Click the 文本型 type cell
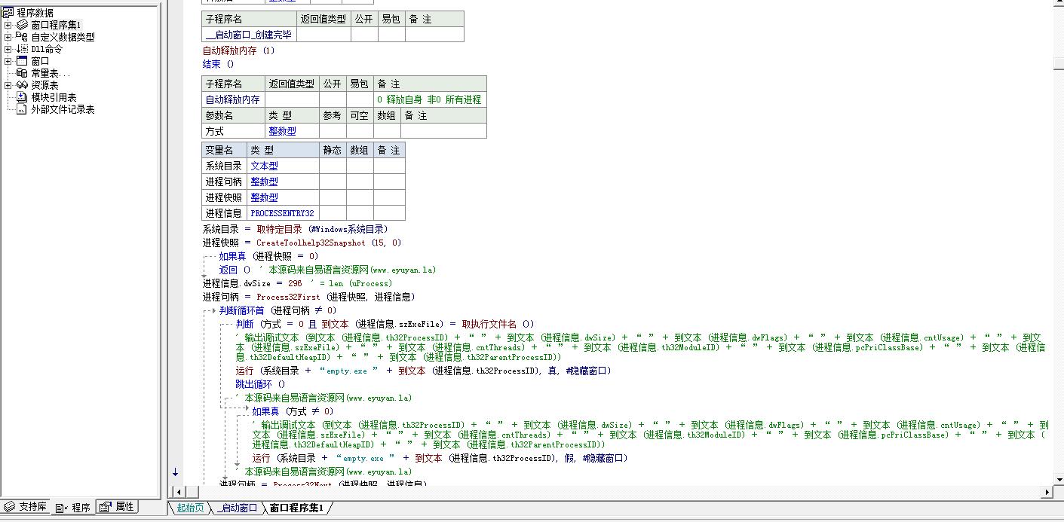The height and width of the screenshot is (522, 1064). pos(283,166)
